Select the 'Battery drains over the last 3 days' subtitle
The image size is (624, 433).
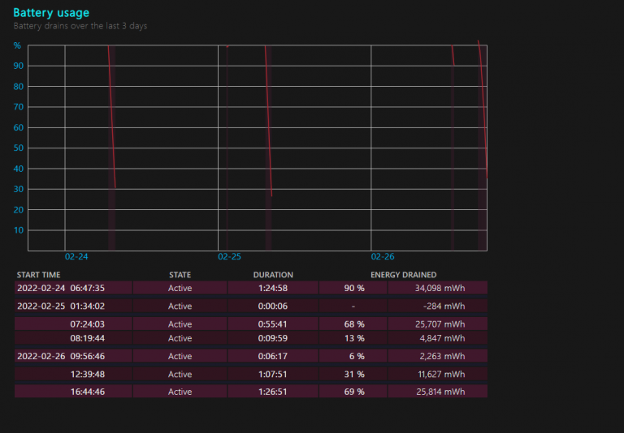point(80,26)
